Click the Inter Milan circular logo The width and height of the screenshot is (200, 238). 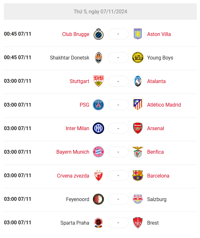(x=98, y=128)
